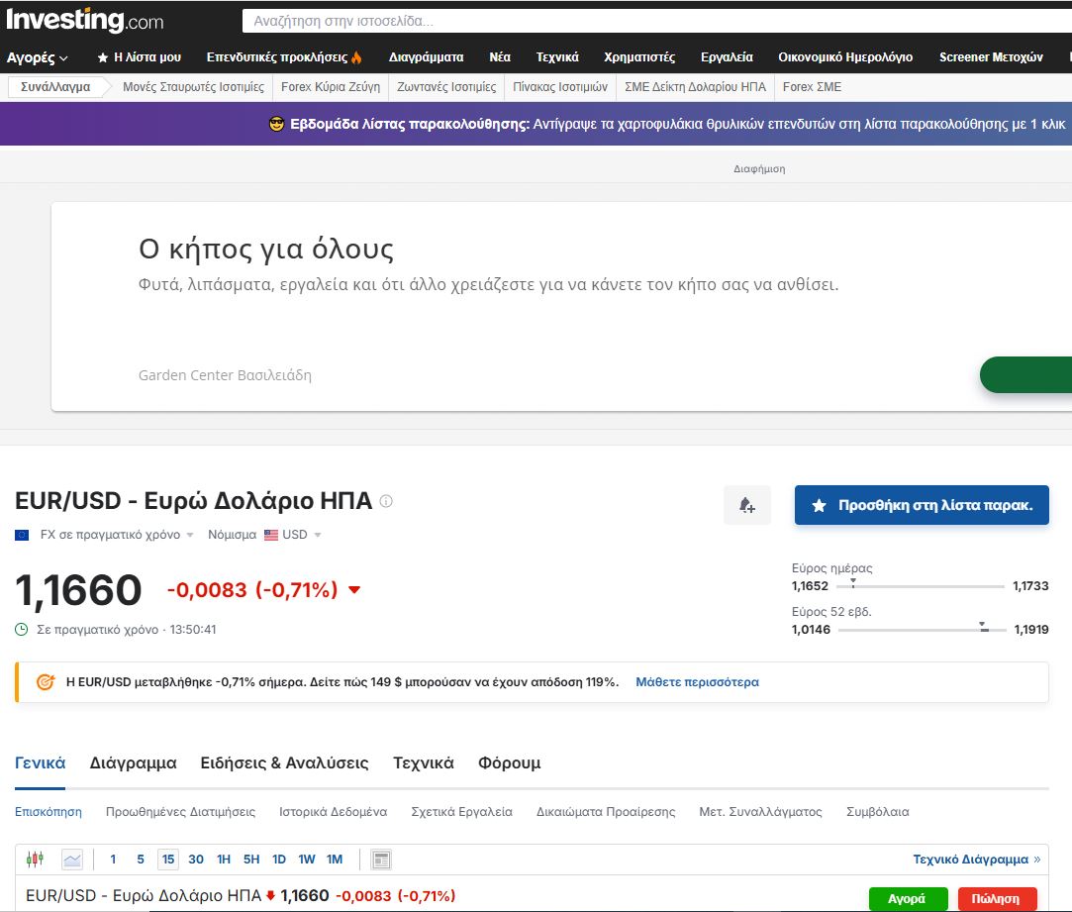Click the create alert bell icon
Screen dimensions: 1072x912
click(x=747, y=505)
